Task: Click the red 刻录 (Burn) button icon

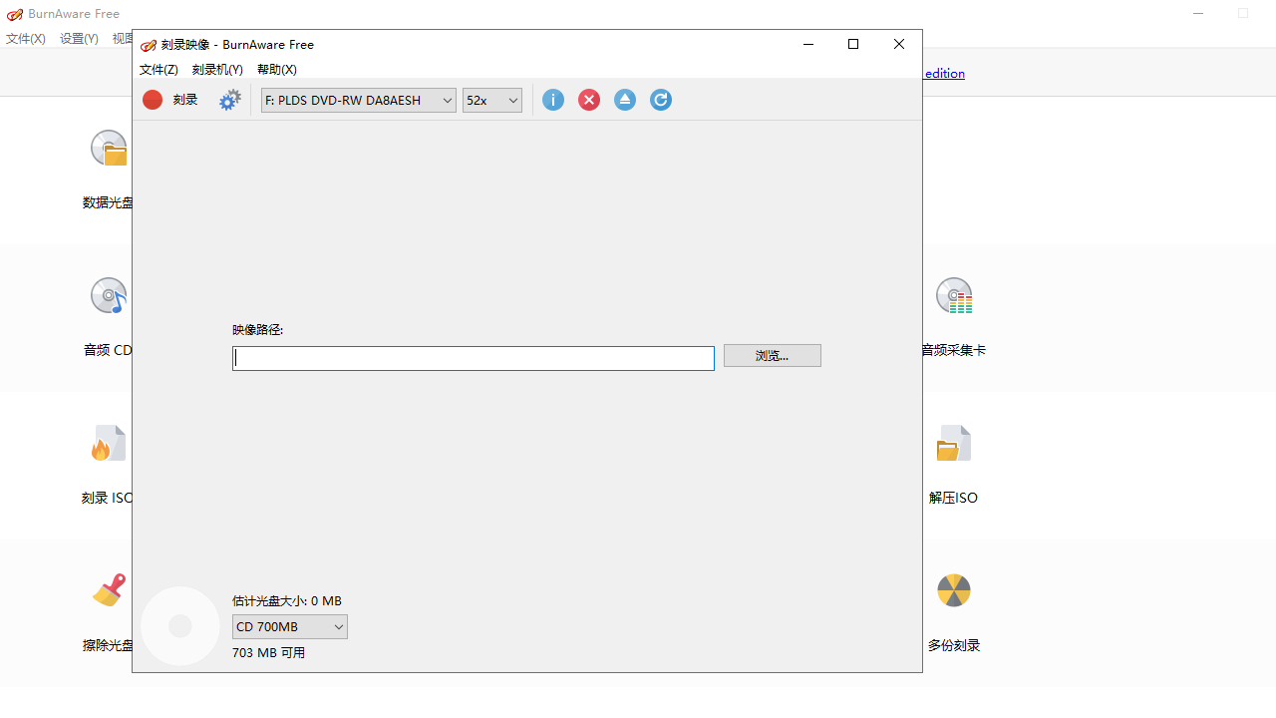Action: click(153, 100)
